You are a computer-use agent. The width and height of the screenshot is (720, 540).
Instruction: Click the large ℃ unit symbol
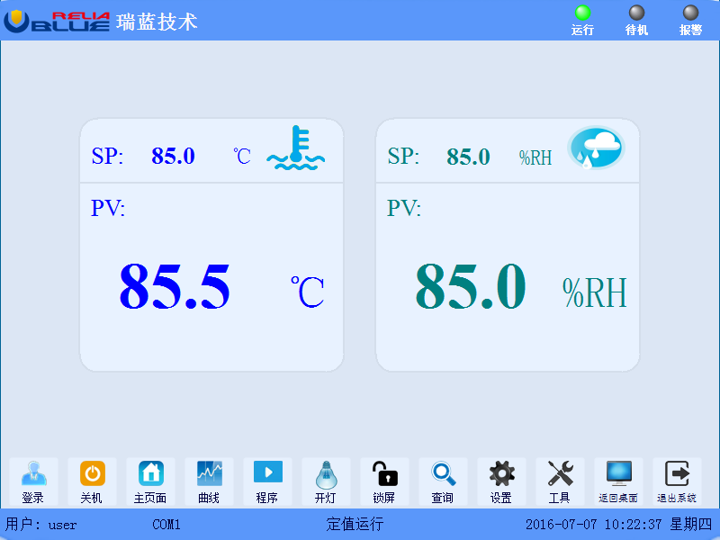(x=308, y=292)
